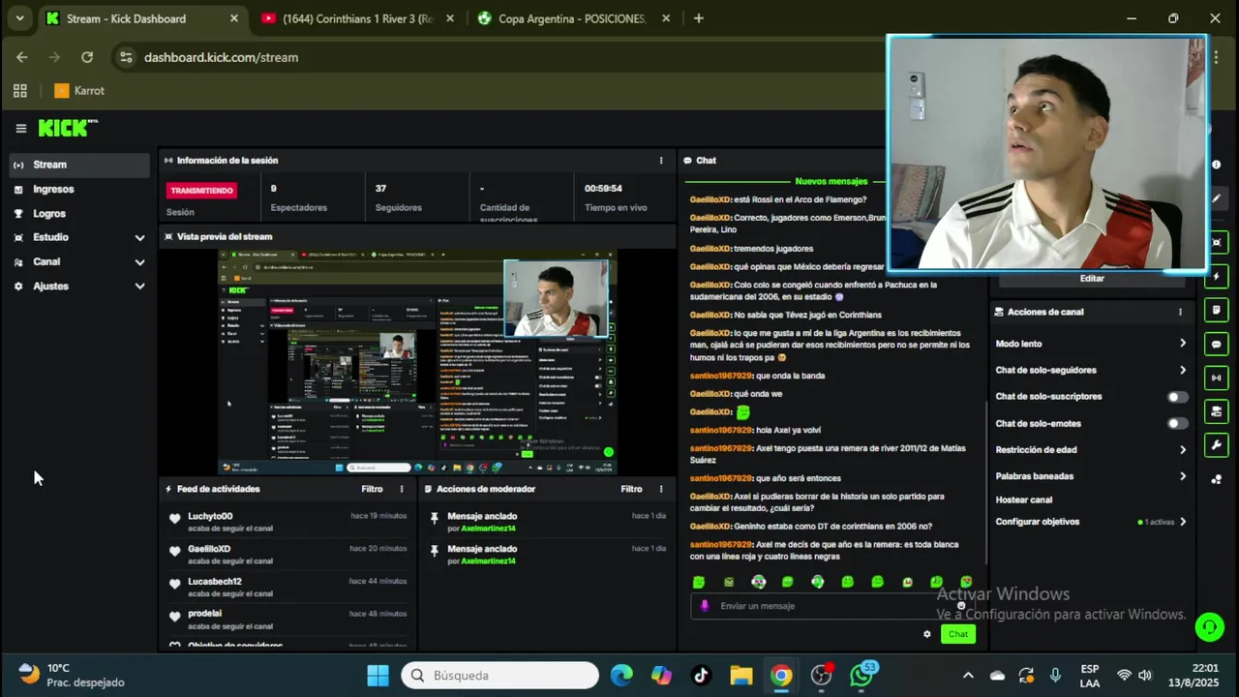Open Modo lento options
This screenshot has height=697, width=1239.
[x=1091, y=344]
